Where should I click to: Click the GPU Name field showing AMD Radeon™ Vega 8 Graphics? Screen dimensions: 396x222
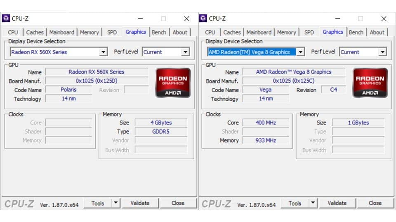click(x=294, y=72)
